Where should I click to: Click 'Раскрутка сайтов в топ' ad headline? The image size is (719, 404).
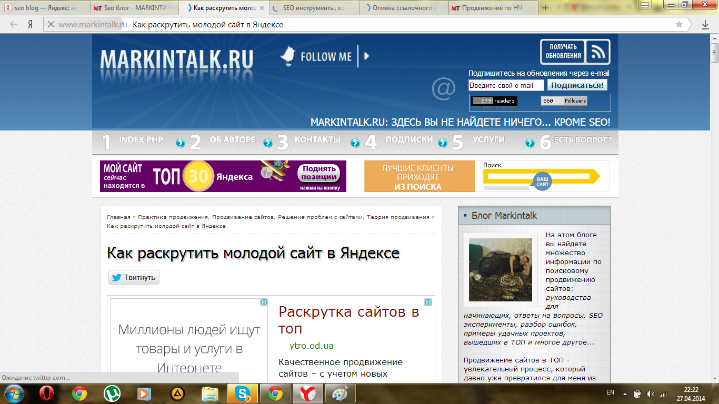click(349, 320)
